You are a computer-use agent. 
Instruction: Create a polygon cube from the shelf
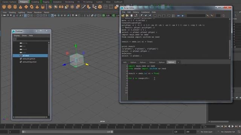point(9,7)
